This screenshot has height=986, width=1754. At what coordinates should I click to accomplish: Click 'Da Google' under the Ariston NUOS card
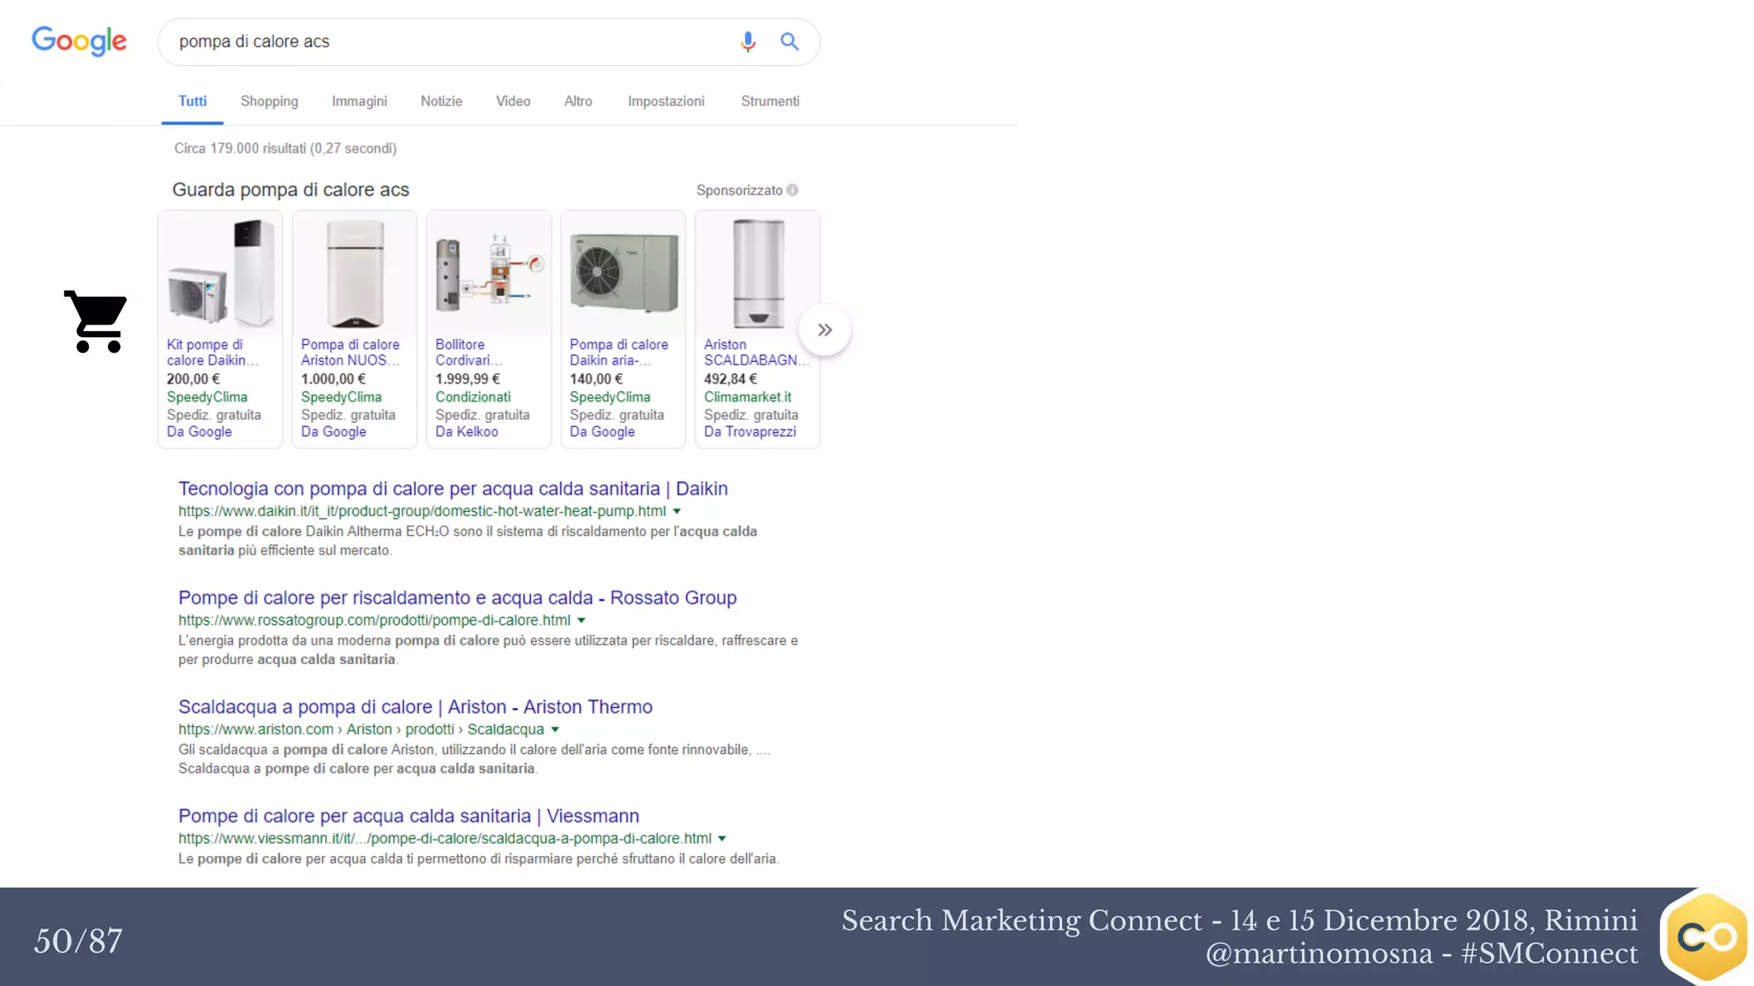click(333, 431)
